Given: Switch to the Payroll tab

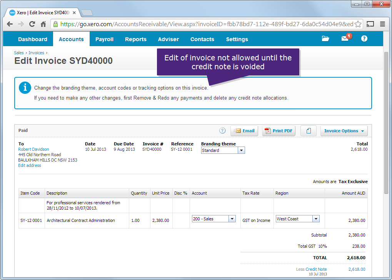Looking at the screenshot, I should (104, 39).
